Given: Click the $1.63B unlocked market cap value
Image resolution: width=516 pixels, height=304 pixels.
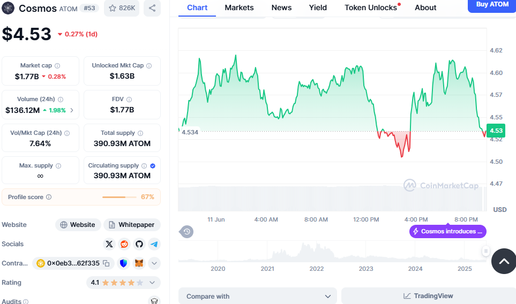Looking at the screenshot, I should (x=122, y=76).
